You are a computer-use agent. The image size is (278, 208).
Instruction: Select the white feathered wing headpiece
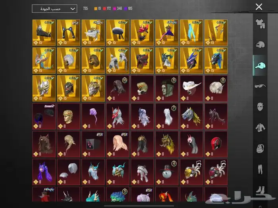coord(93,33)
